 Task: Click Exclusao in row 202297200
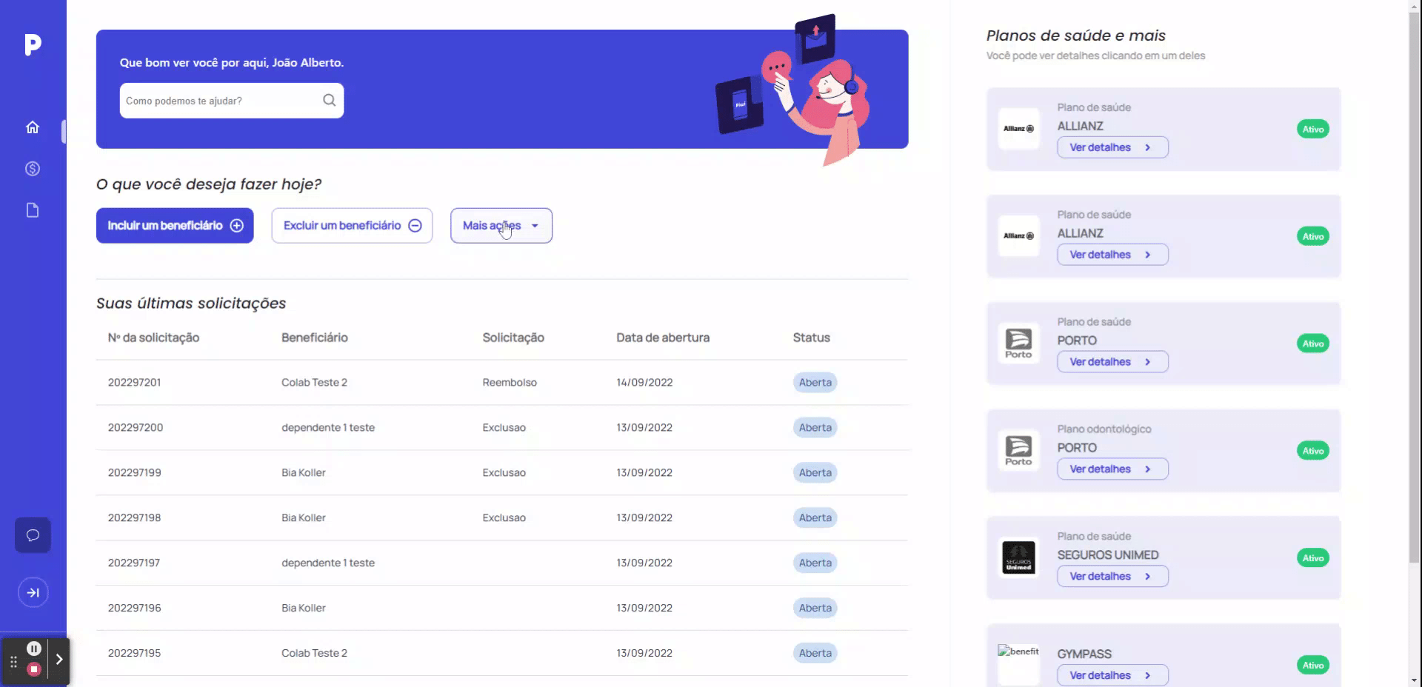[x=504, y=428]
